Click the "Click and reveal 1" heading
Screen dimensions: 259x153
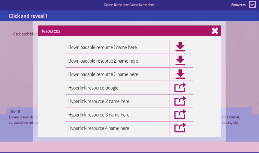[x=28, y=16]
